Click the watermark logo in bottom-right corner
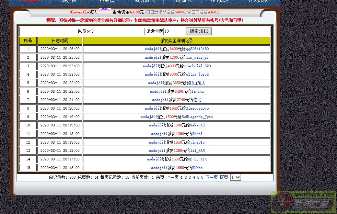The image size is (337, 214). (303, 202)
